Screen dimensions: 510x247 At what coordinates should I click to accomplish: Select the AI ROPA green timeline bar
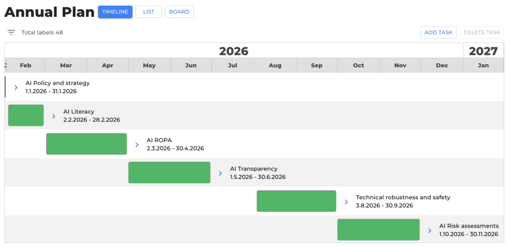[86, 144]
